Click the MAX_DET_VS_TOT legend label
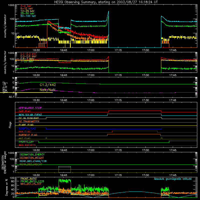Viewport: 200px width, 200px height. pos(31,184)
